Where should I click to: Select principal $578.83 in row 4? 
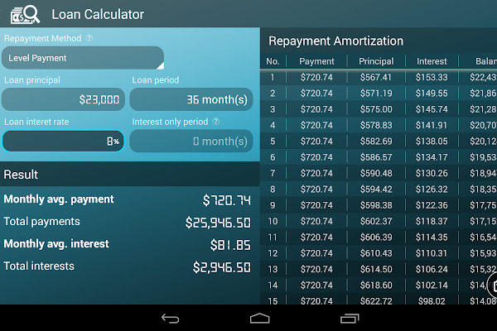376,125
